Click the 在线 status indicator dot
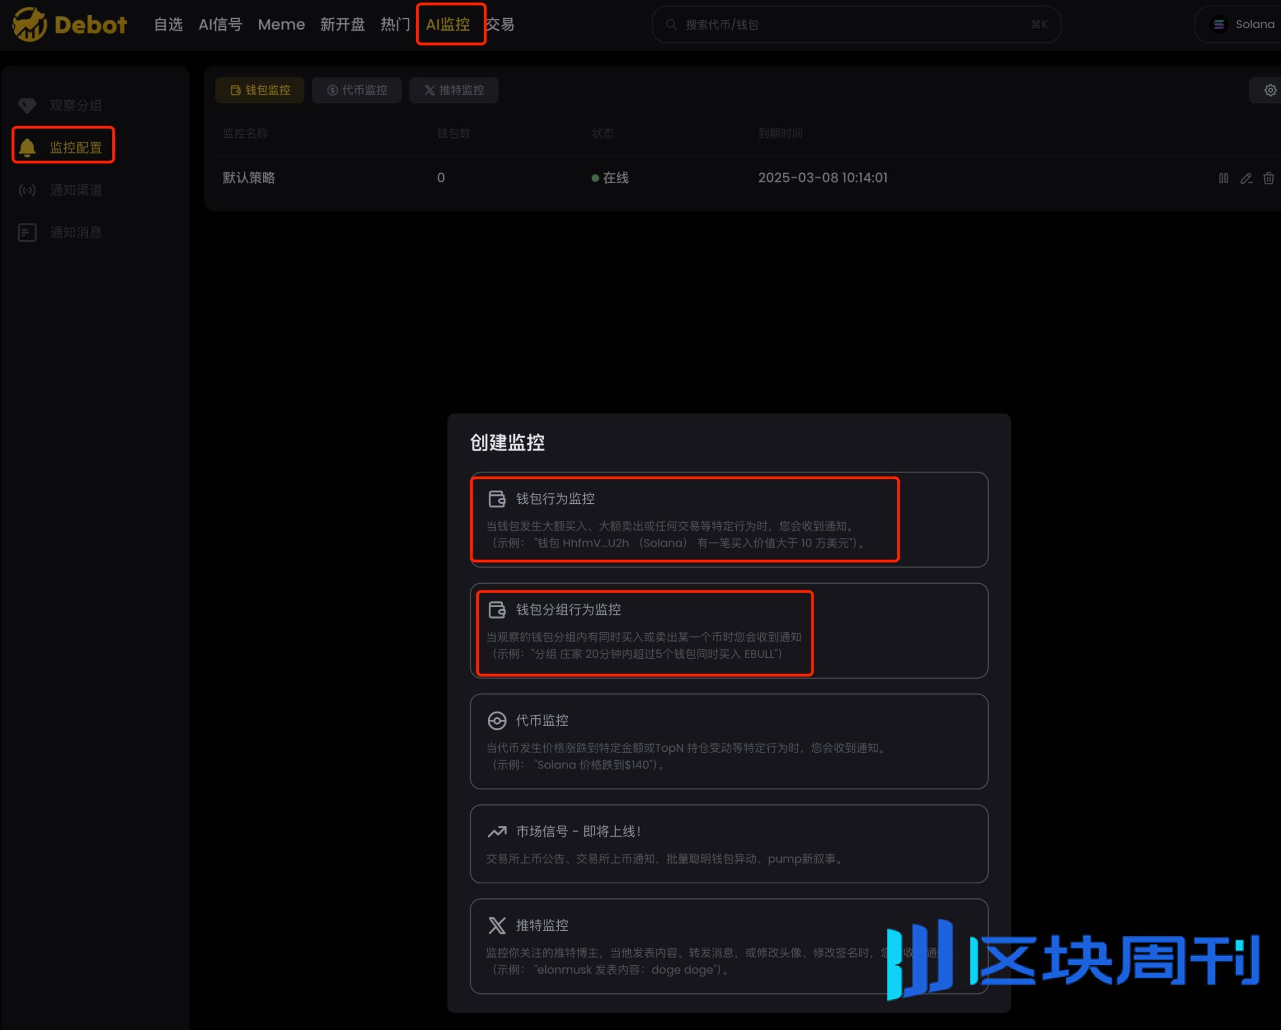This screenshot has height=1030, width=1281. click(595, 178)
